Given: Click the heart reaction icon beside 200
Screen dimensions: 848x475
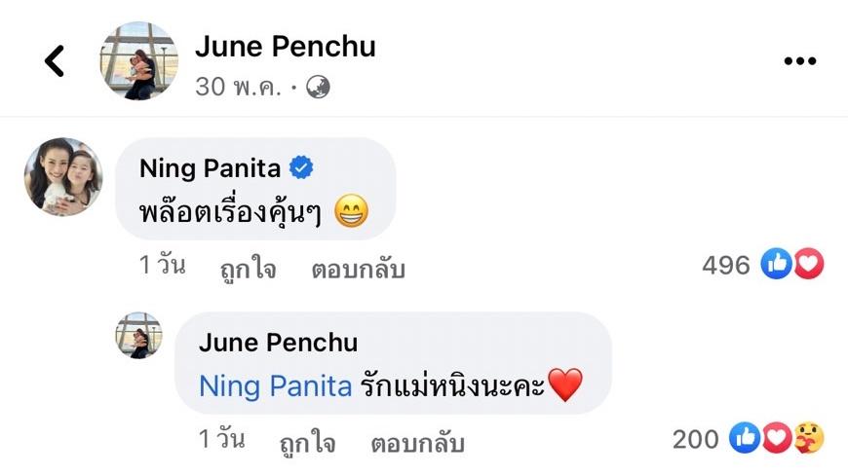Looking at the screenshot, I should coord(777,439).
